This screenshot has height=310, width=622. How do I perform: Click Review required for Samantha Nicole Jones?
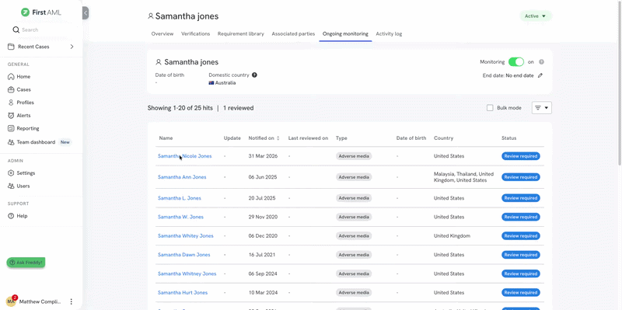pos(520,156)
